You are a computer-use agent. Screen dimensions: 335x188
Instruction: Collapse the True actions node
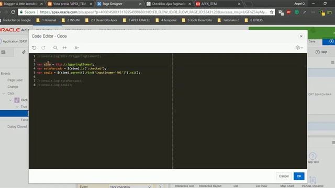(x=17, y=107)
